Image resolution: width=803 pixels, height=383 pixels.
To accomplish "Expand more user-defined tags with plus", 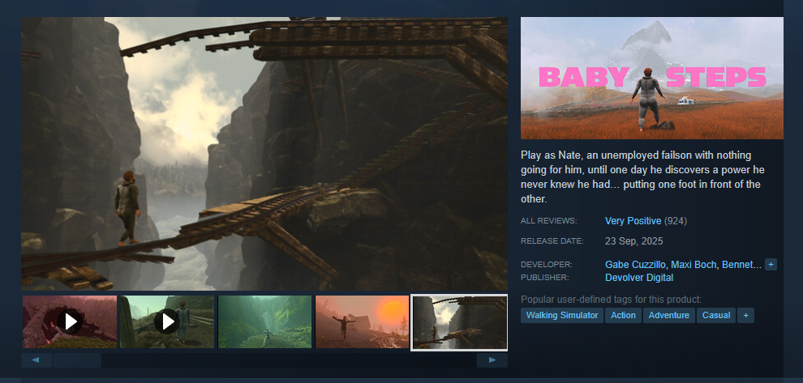I will (745, 316).
